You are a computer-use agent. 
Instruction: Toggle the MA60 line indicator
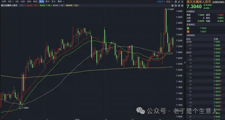pyautogui.click(x=59, y=5)
